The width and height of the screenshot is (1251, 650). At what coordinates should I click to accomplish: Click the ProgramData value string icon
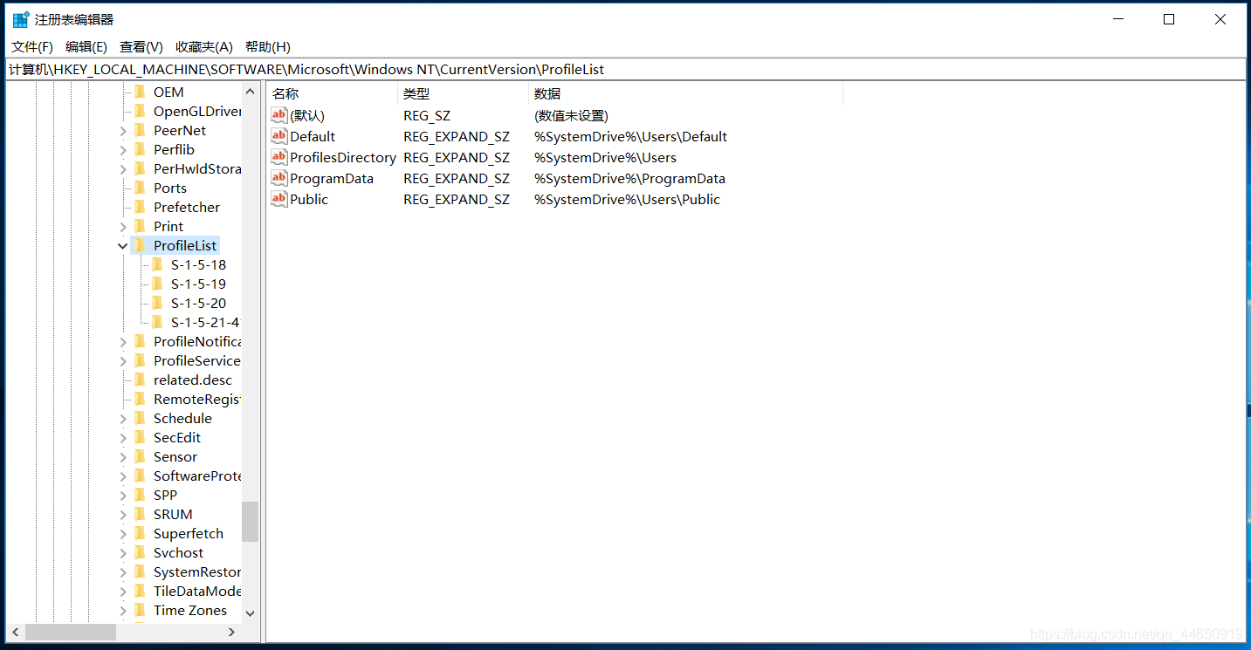pos(279,178)
